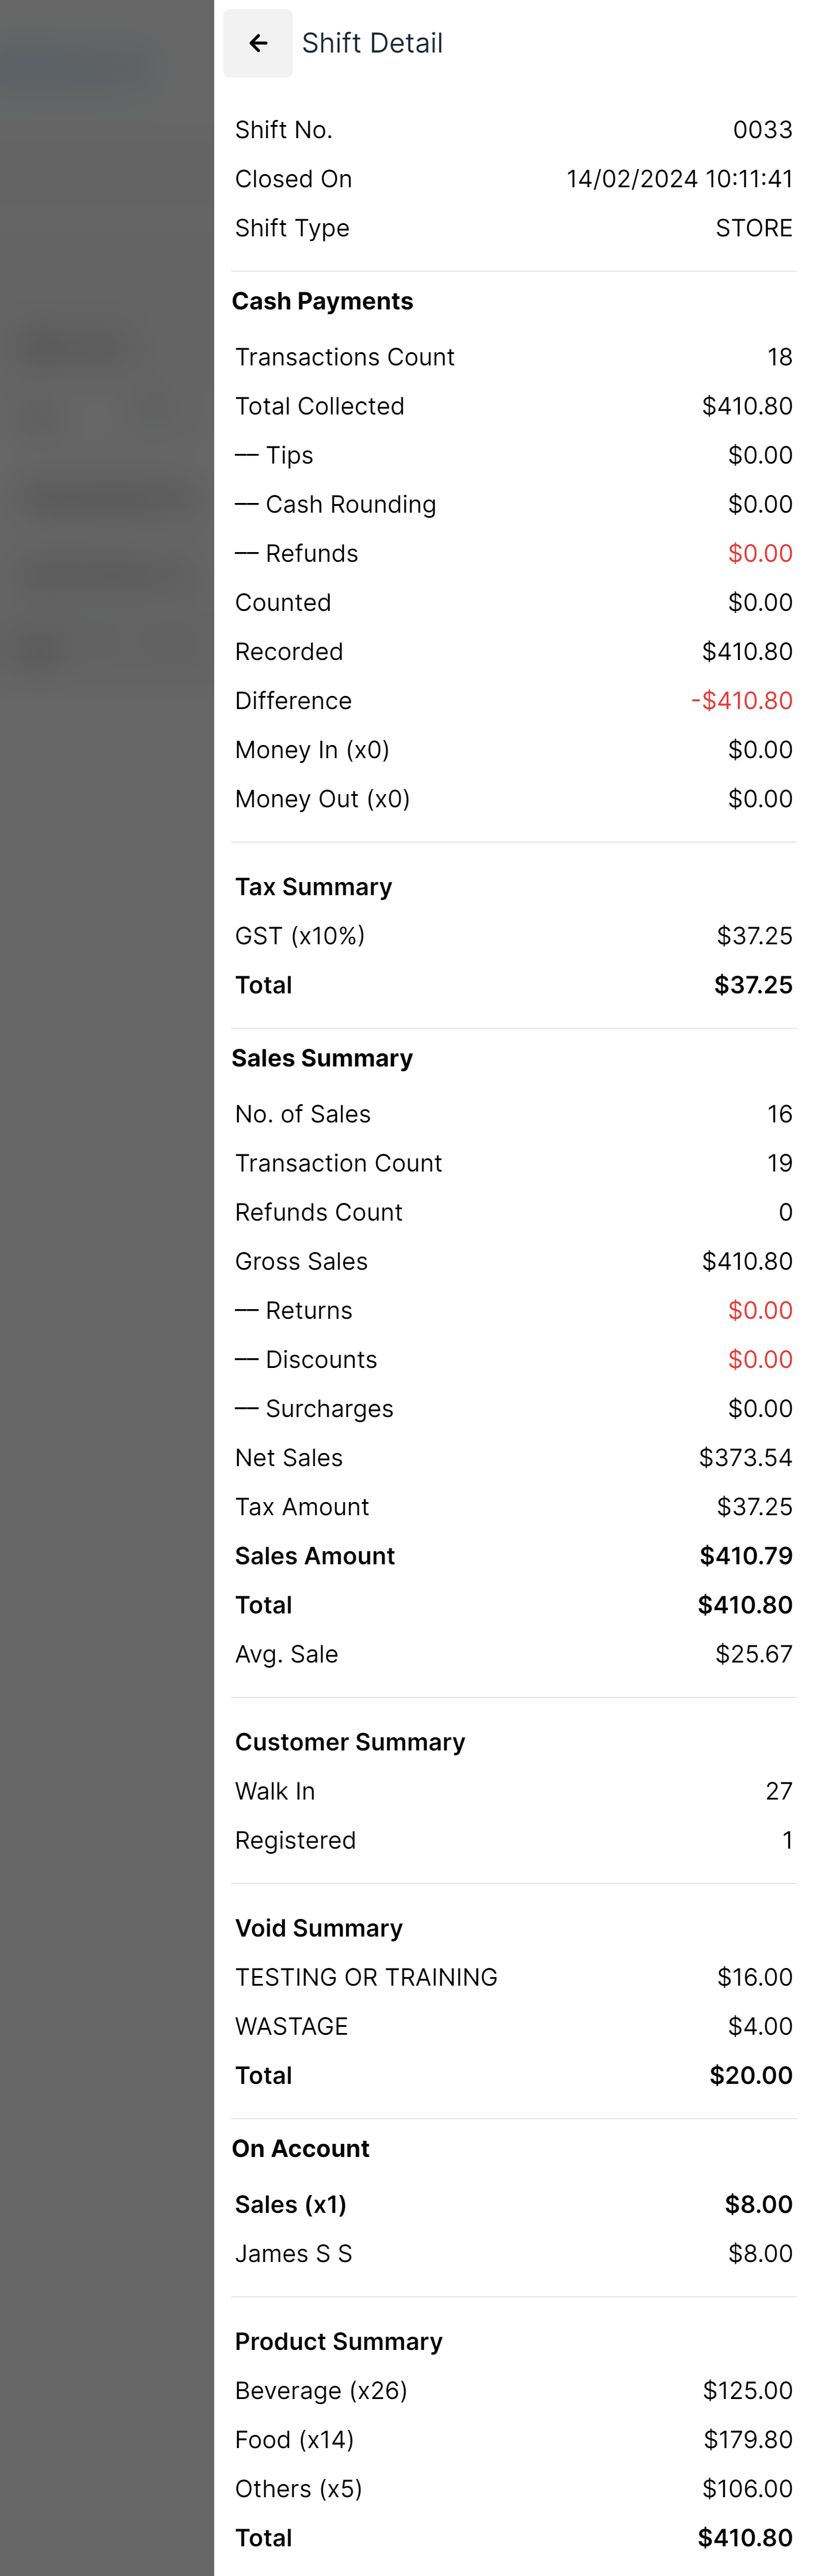This screenshot has width=814, height=2576.
Task: Open the James S S account entry
Action: pyautogui.click(x=514, y=2253)
